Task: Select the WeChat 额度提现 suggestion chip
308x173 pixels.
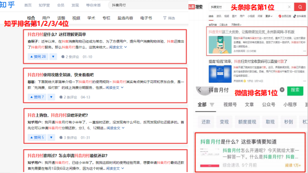Action: (247, 122)
